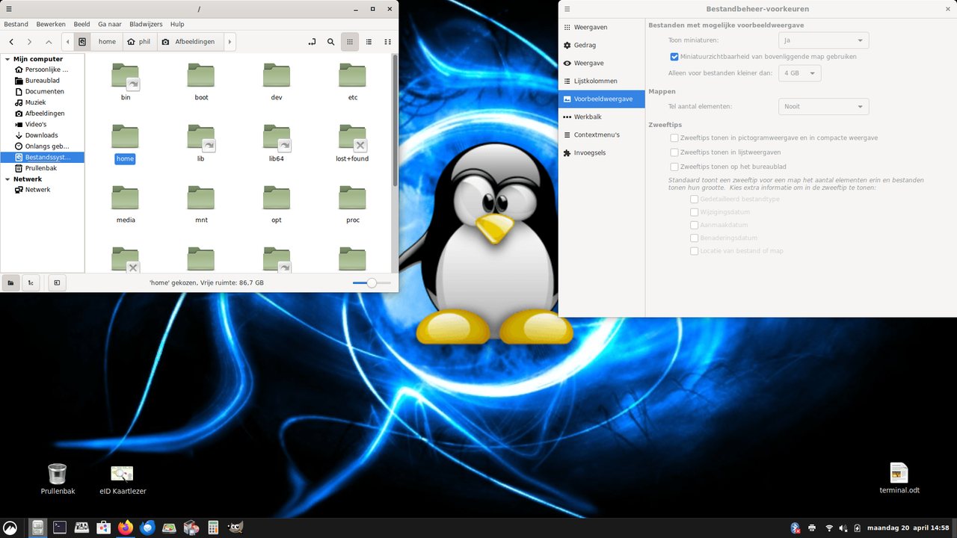
Task: Open Prullenbak on the desktop
Action: point(58,479)
